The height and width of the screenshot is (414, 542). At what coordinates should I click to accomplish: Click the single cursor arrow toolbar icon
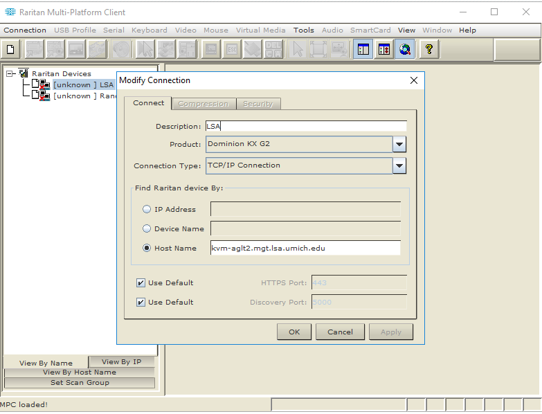[297, 49]
